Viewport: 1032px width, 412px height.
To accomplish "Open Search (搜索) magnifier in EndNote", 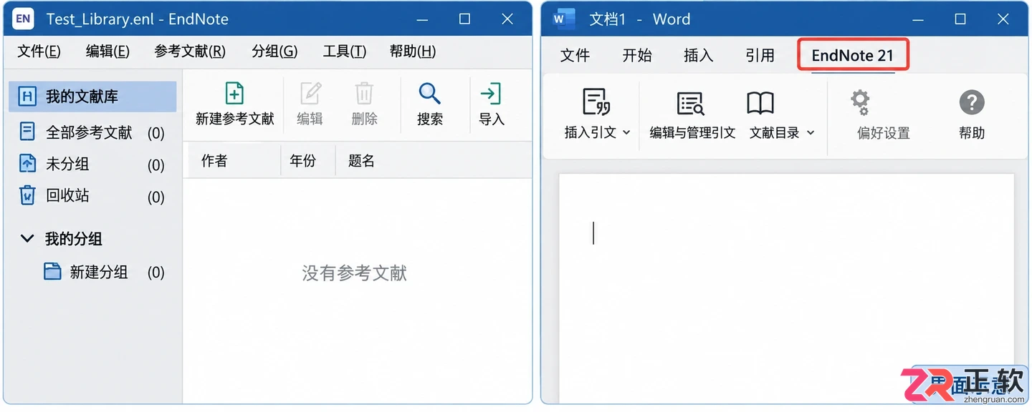I will click(429, 94).
